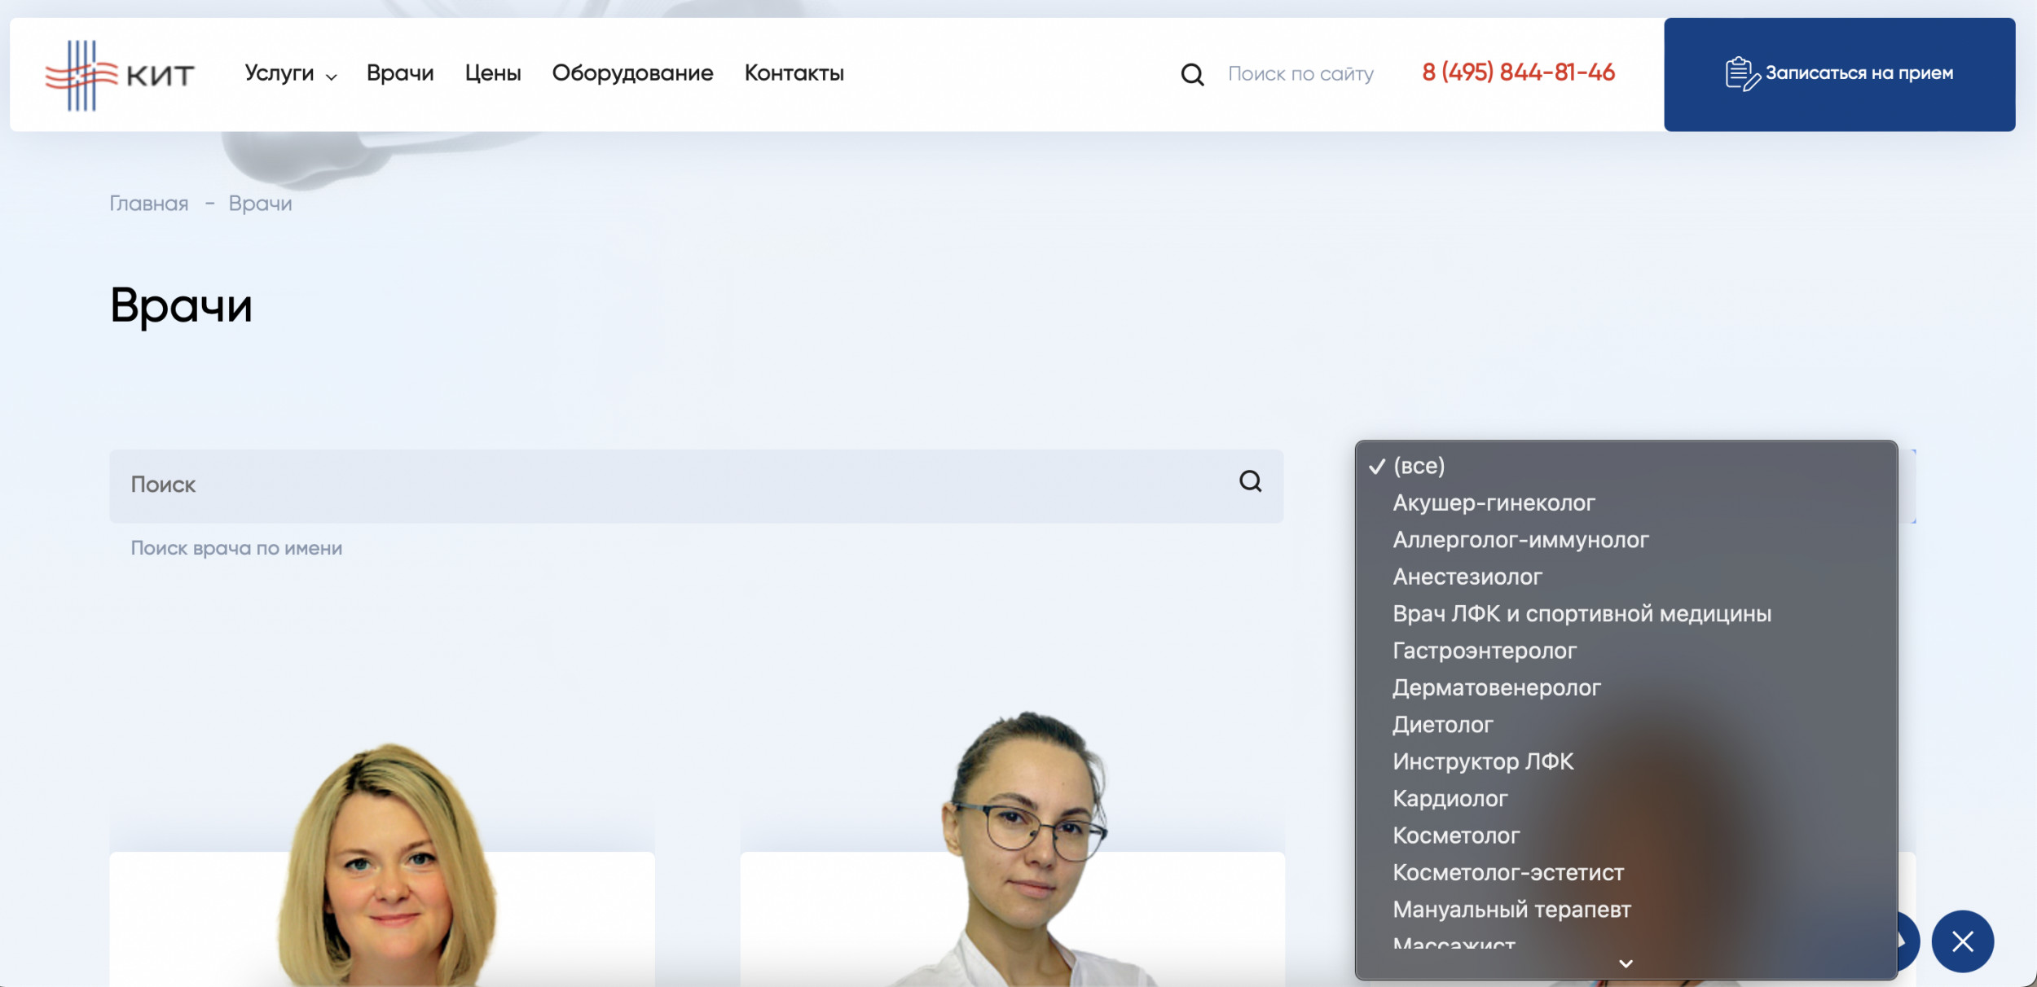Pick Мануальный терапевт specialty option
This screenshot has height=987, width=2037.
[1511, 910]
